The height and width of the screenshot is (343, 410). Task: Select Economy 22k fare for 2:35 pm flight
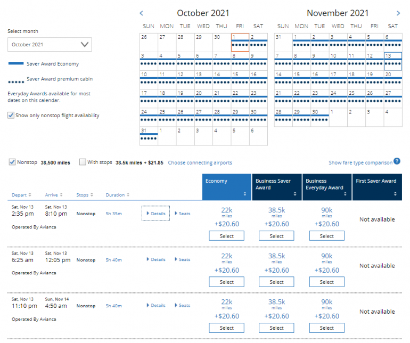tap(226, 236)
